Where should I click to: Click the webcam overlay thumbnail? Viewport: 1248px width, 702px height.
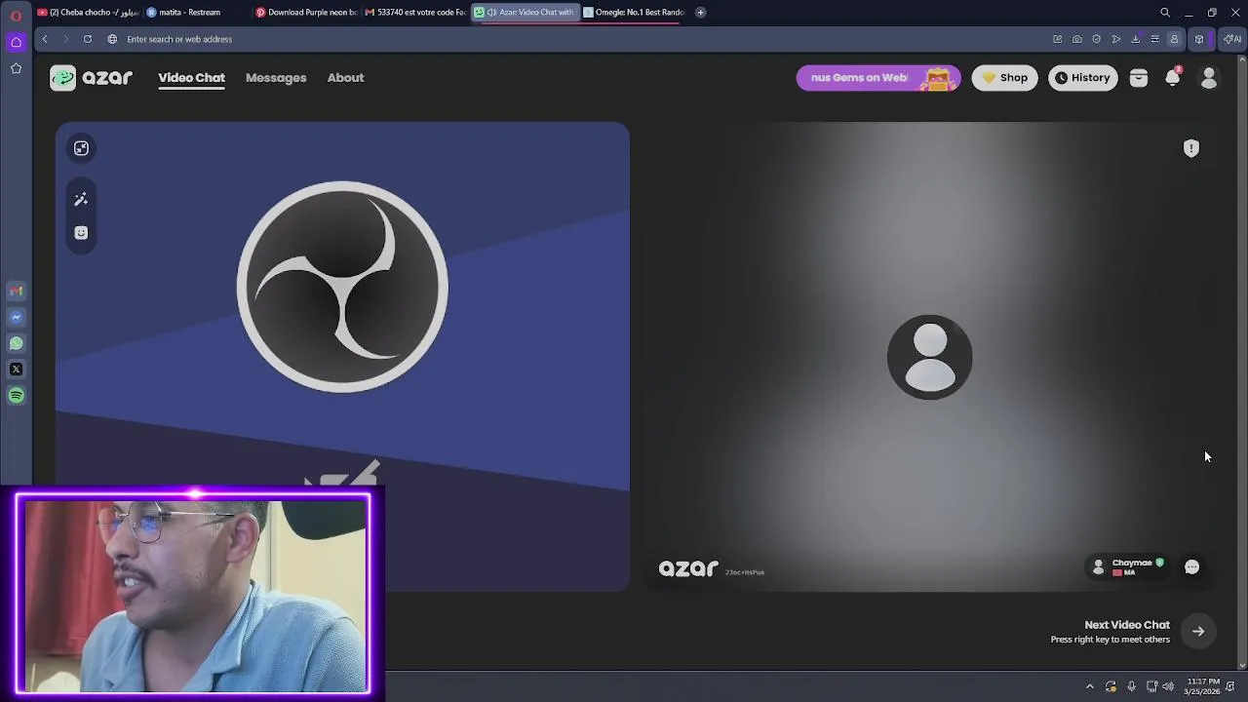[193, 593]
